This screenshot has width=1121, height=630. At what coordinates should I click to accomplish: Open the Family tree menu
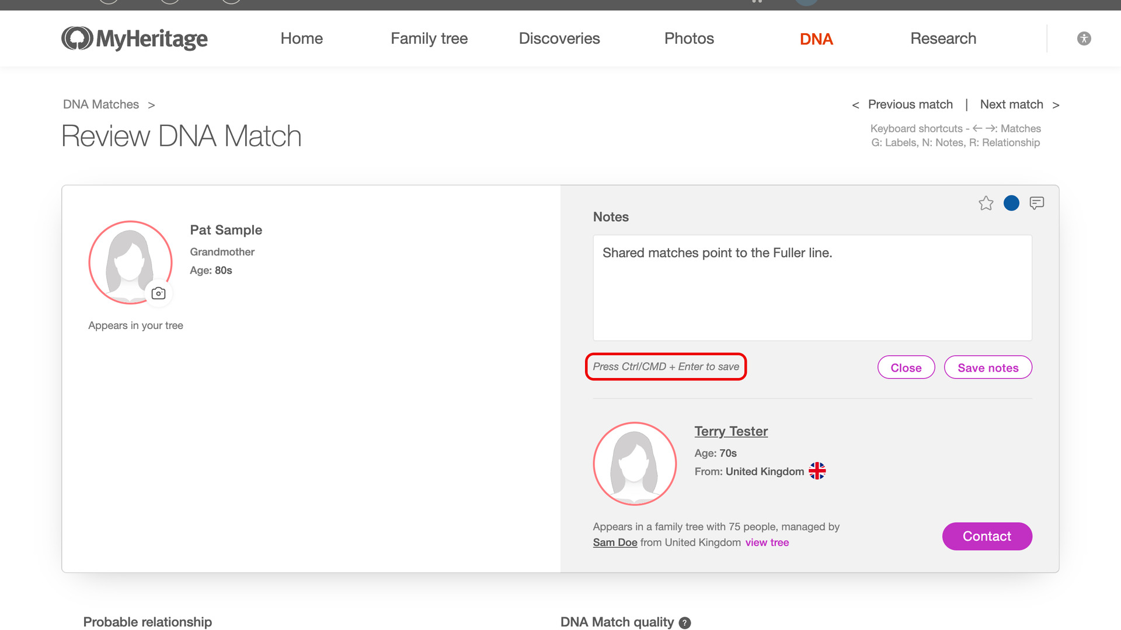pyautogui.click(x=429, y=38)
